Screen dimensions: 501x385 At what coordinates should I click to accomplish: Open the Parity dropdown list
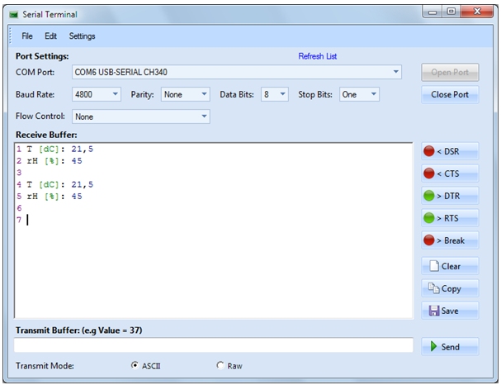pos(204,94)
